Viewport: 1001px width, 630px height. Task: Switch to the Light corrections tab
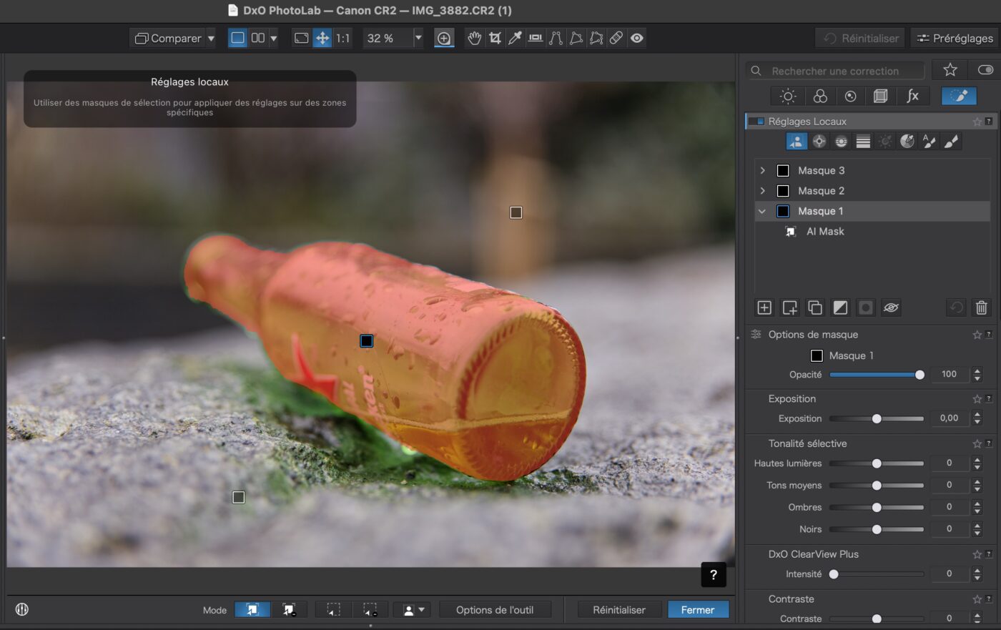pos(788,96)
